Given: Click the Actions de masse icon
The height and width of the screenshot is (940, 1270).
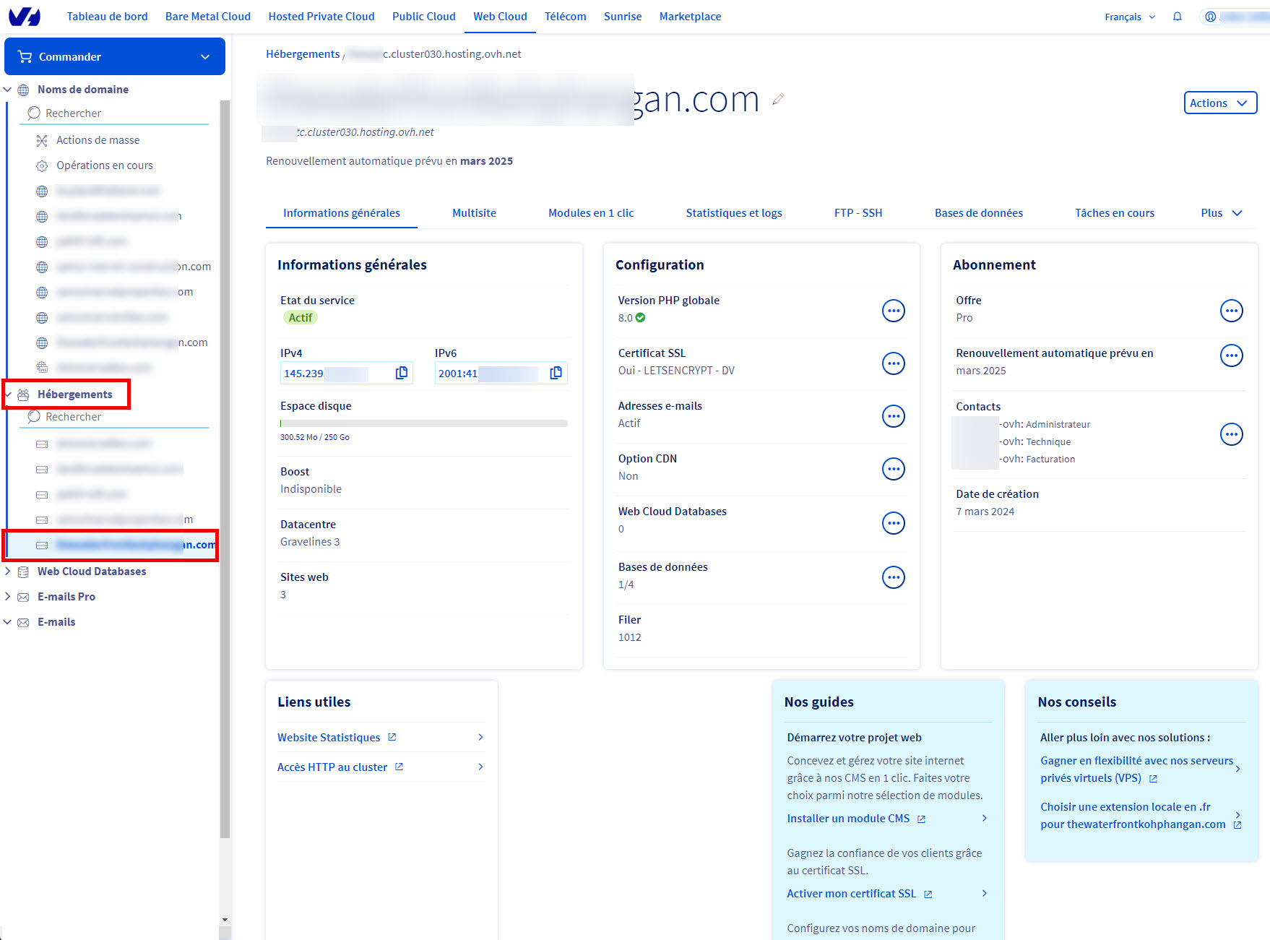Looking at the screenshot, I should click(x=42, y=140).
